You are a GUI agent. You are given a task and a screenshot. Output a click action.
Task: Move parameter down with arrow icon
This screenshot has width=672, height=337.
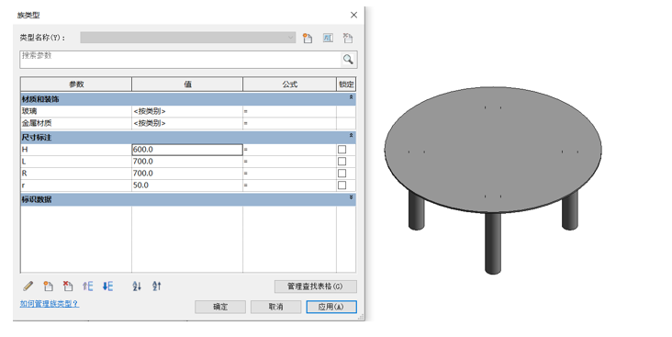tap(107, 286)
